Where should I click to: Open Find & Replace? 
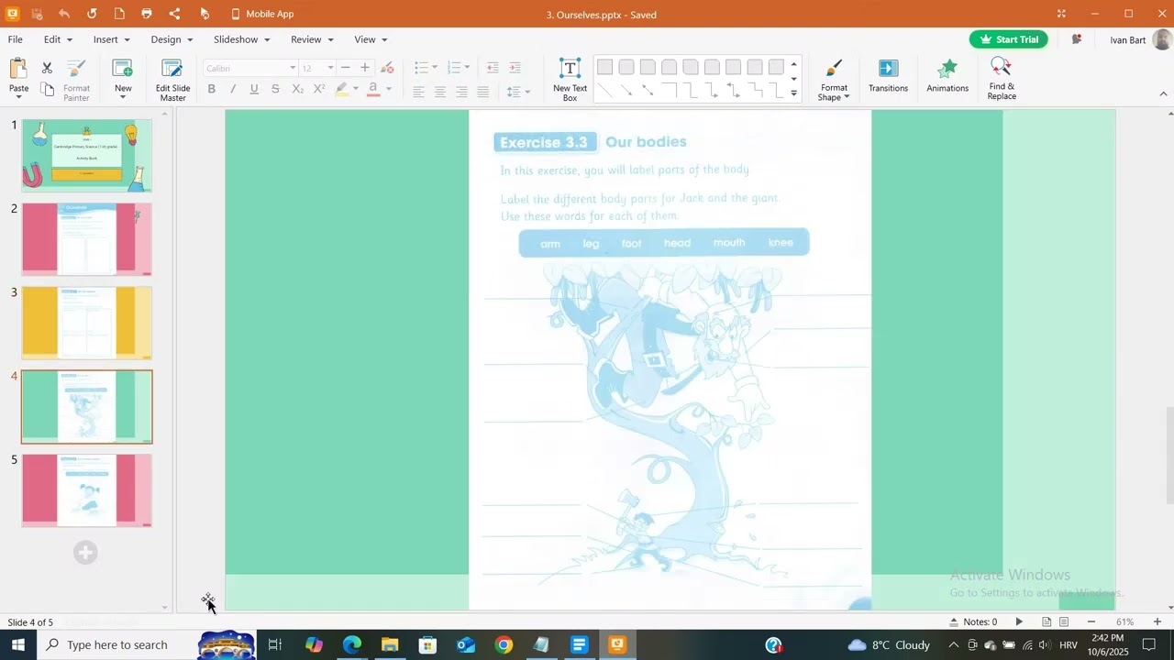point(1002,79)
